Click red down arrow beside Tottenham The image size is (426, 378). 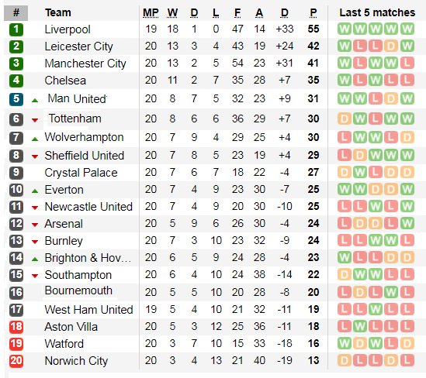pos(35,120)
